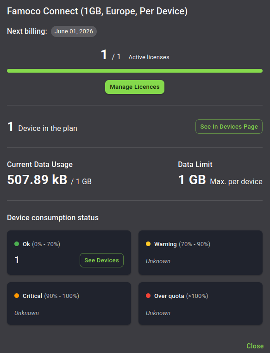Click Unknown in the Warning card

[158, 261]
